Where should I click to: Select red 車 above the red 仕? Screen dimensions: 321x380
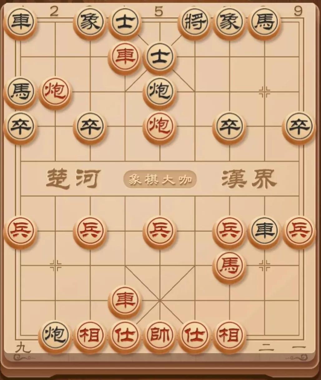(x=125, y=301)
